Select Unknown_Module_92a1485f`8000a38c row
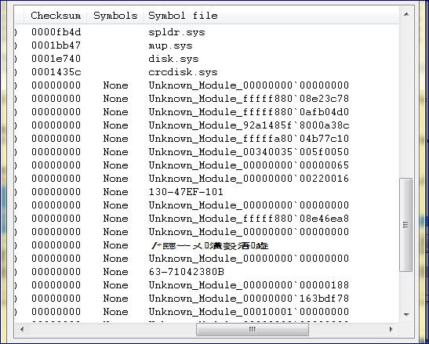 206,125
